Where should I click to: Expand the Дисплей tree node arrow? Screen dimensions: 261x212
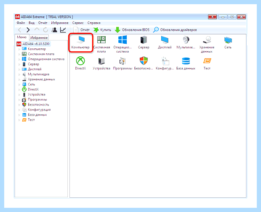19,69
